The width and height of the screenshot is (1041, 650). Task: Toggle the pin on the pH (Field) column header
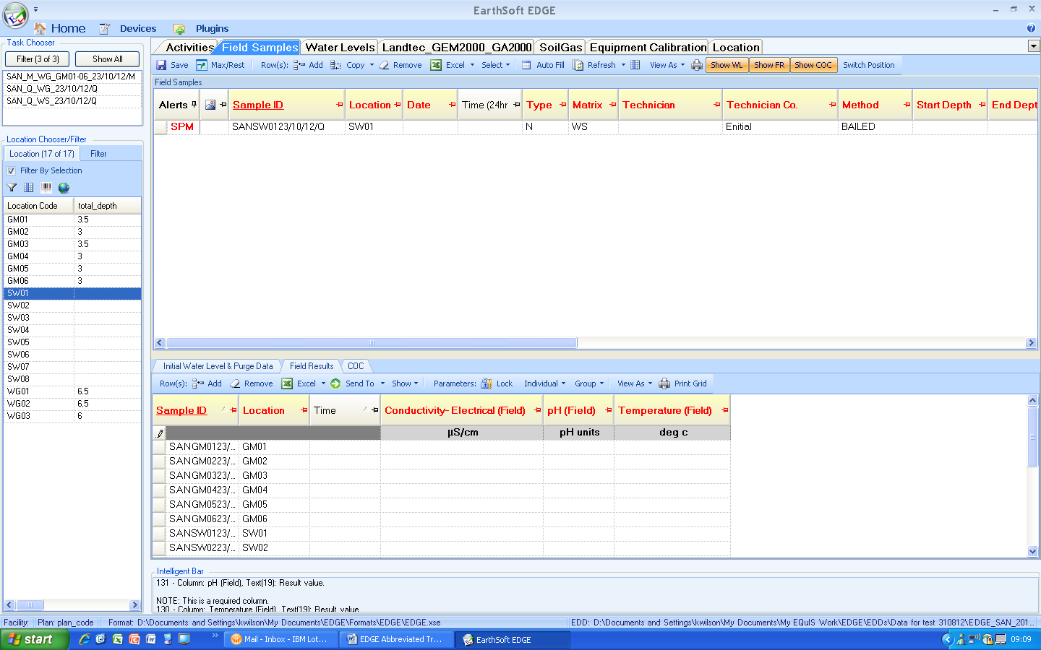coord(609,410)
